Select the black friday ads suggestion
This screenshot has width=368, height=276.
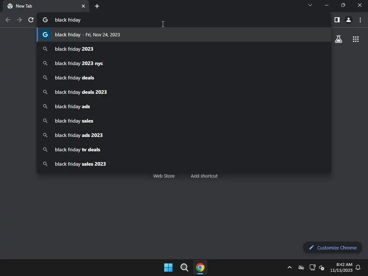pos(184,106)
